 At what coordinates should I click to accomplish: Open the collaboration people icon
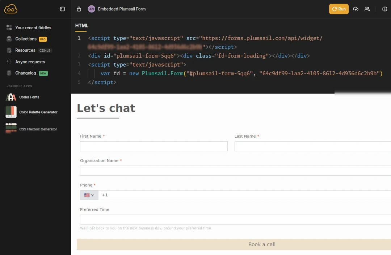point(367,9)
